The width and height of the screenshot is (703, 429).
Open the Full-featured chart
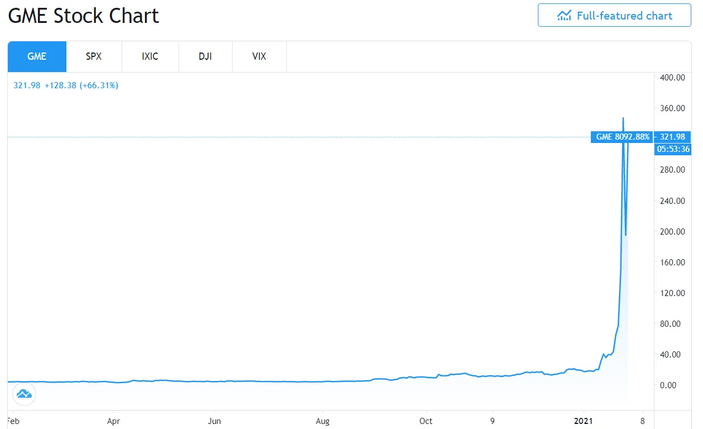(614, 16)
